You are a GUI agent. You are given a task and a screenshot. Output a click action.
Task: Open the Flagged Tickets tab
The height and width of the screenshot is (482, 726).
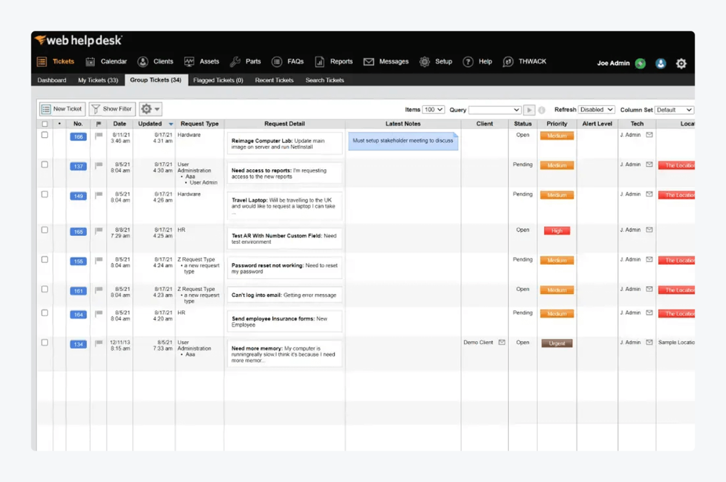218,80
